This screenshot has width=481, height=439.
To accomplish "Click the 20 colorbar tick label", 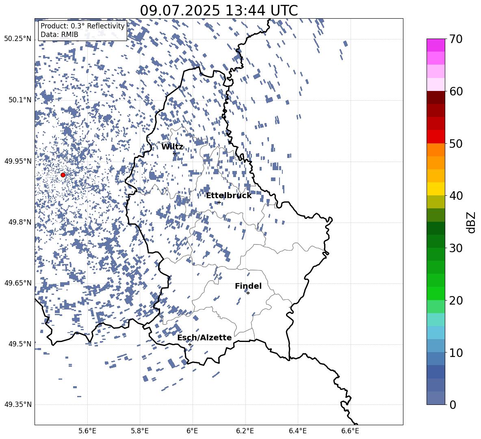I will [x=456, y=300].
